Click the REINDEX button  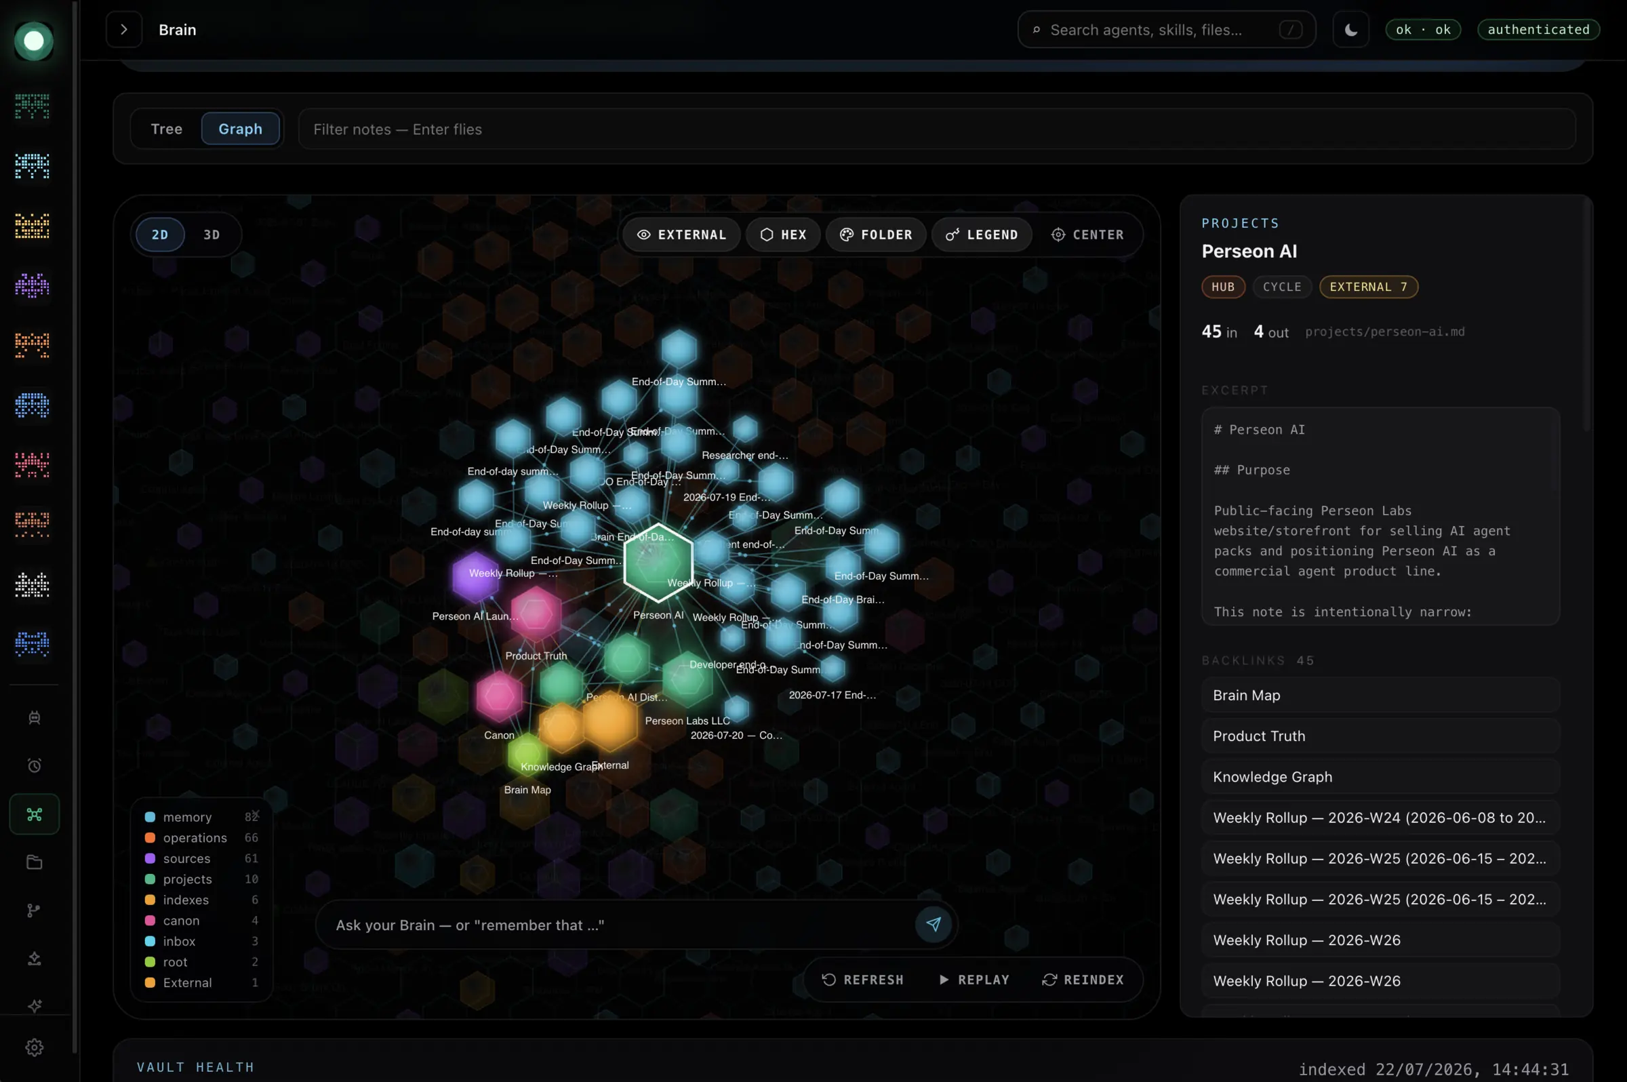(x=1083, y=980)
